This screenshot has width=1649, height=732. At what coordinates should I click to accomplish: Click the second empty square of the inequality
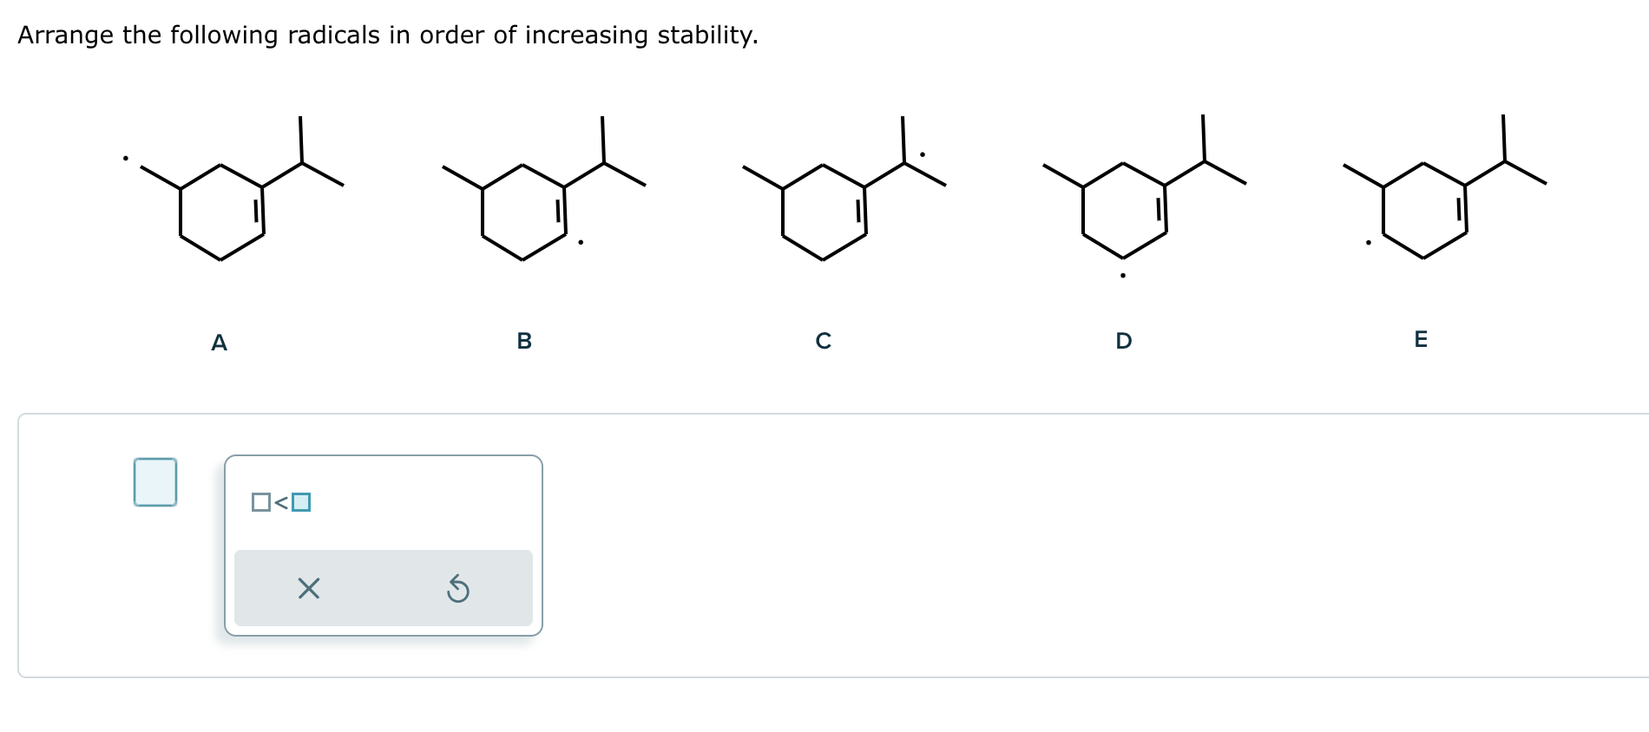click(x=302, y=500)
